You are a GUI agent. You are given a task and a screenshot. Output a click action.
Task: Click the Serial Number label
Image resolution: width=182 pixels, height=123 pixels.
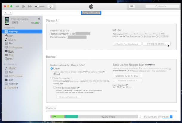click(58, 37)
